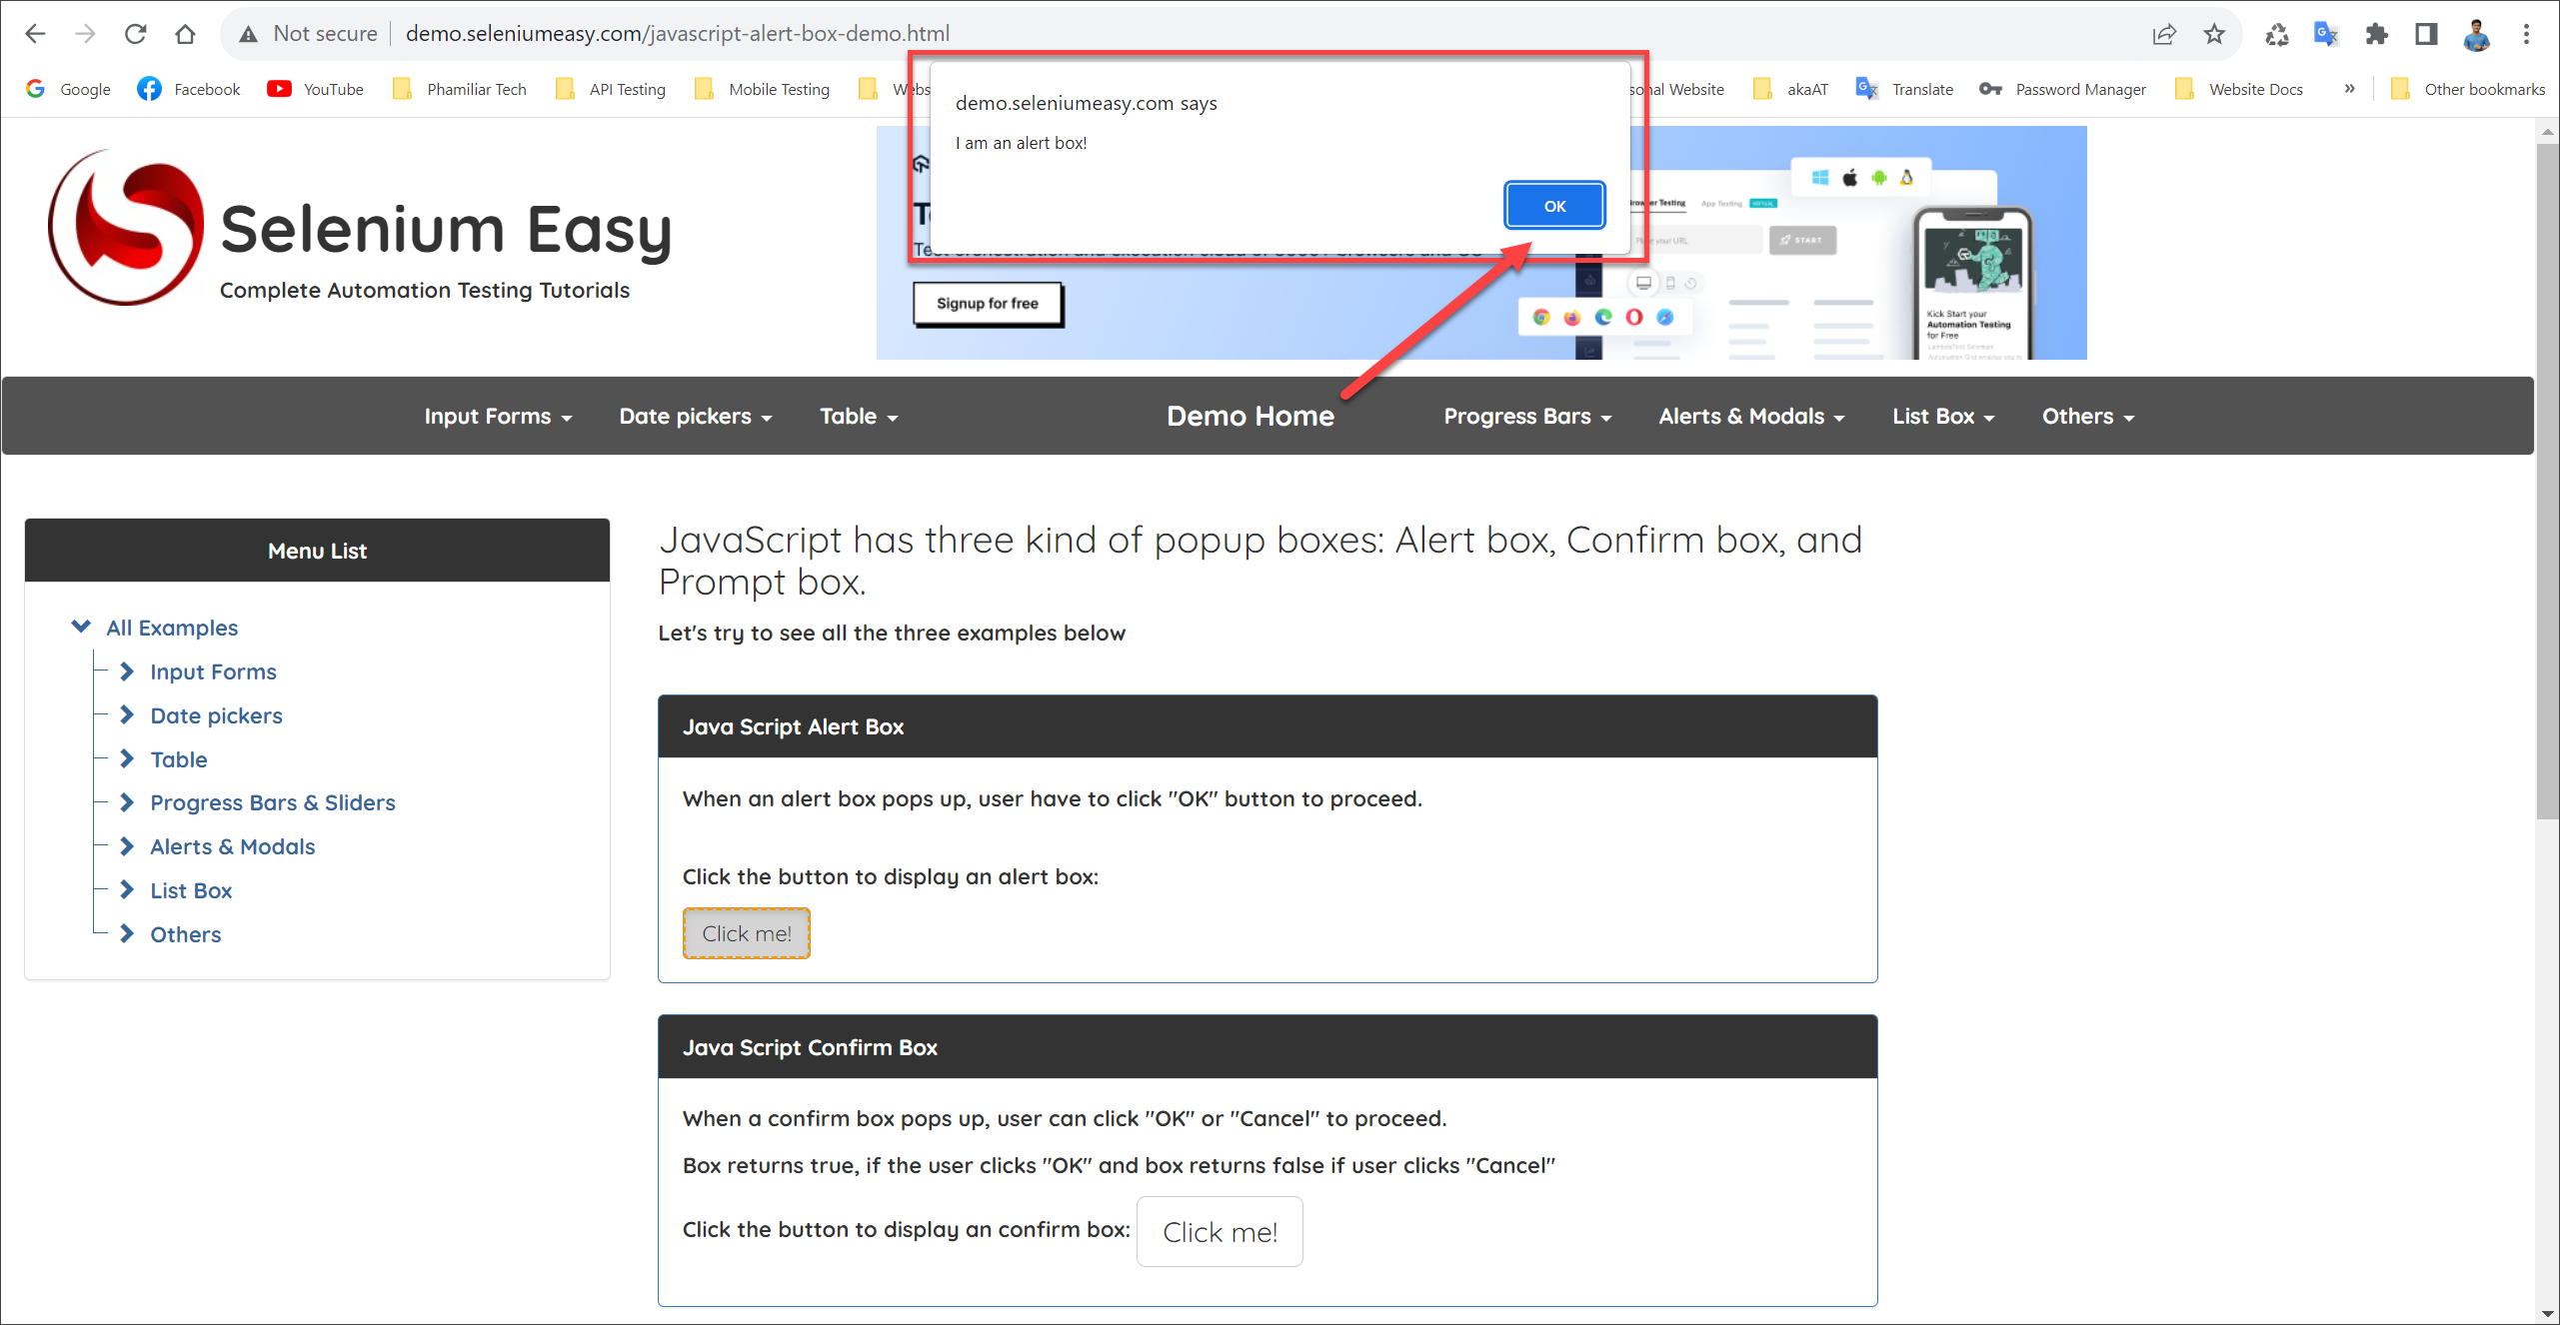Expand Alerts & Modals in Menu List
2560x1325 pixels.
click(127, 846)
